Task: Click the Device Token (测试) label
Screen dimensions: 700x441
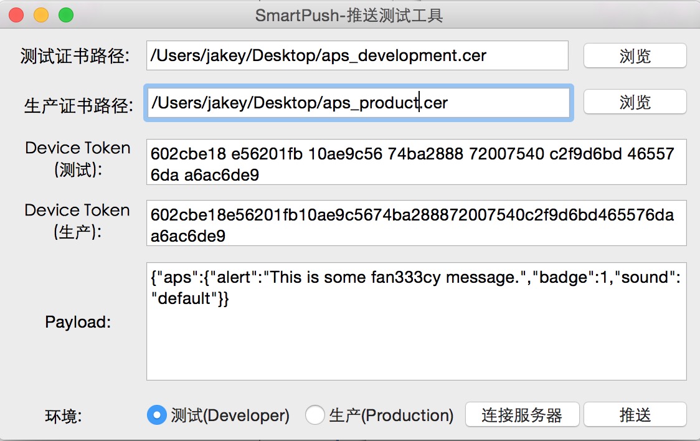Action: [78, 158]
